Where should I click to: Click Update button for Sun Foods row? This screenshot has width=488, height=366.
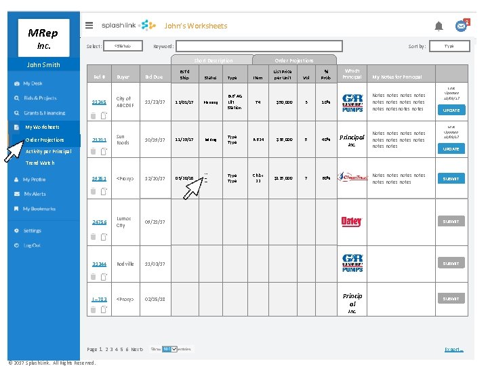click(x=451, y=148)
